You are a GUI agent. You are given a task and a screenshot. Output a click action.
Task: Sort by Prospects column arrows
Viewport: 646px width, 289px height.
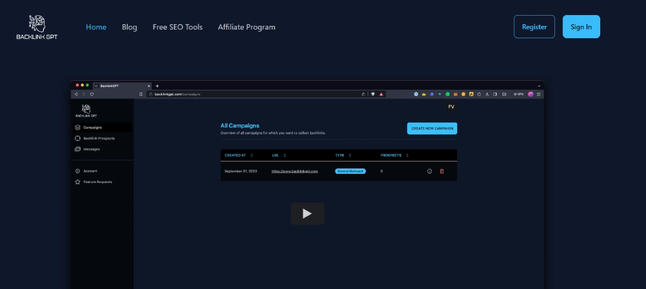[x=408, y=156]
